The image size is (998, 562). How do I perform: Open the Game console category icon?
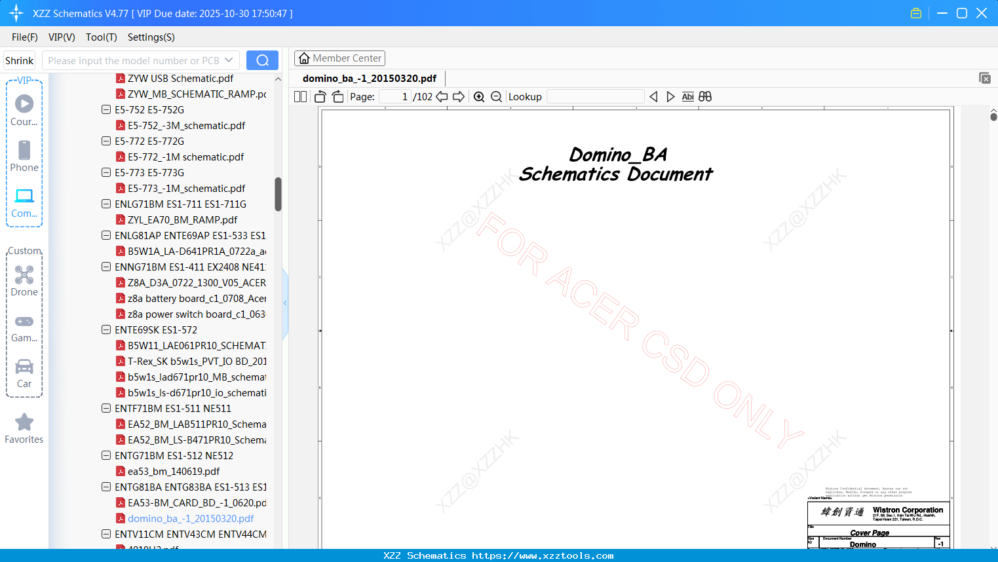24,322
